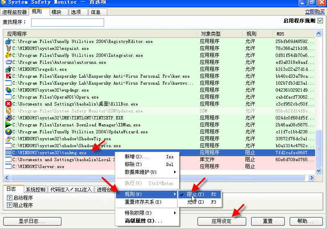Click the ShadowTip.exe row icon

(8, 139)
